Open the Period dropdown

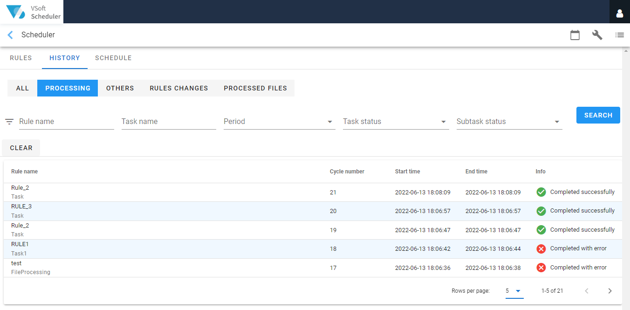[x=280, y=122]
